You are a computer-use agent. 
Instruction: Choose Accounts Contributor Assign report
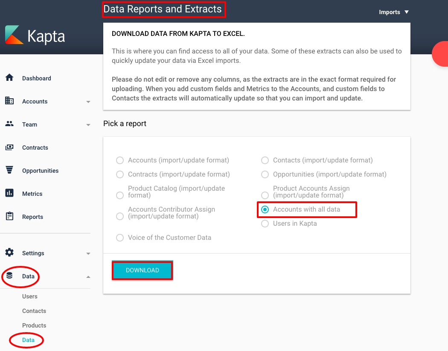click(x=120, y=216)
